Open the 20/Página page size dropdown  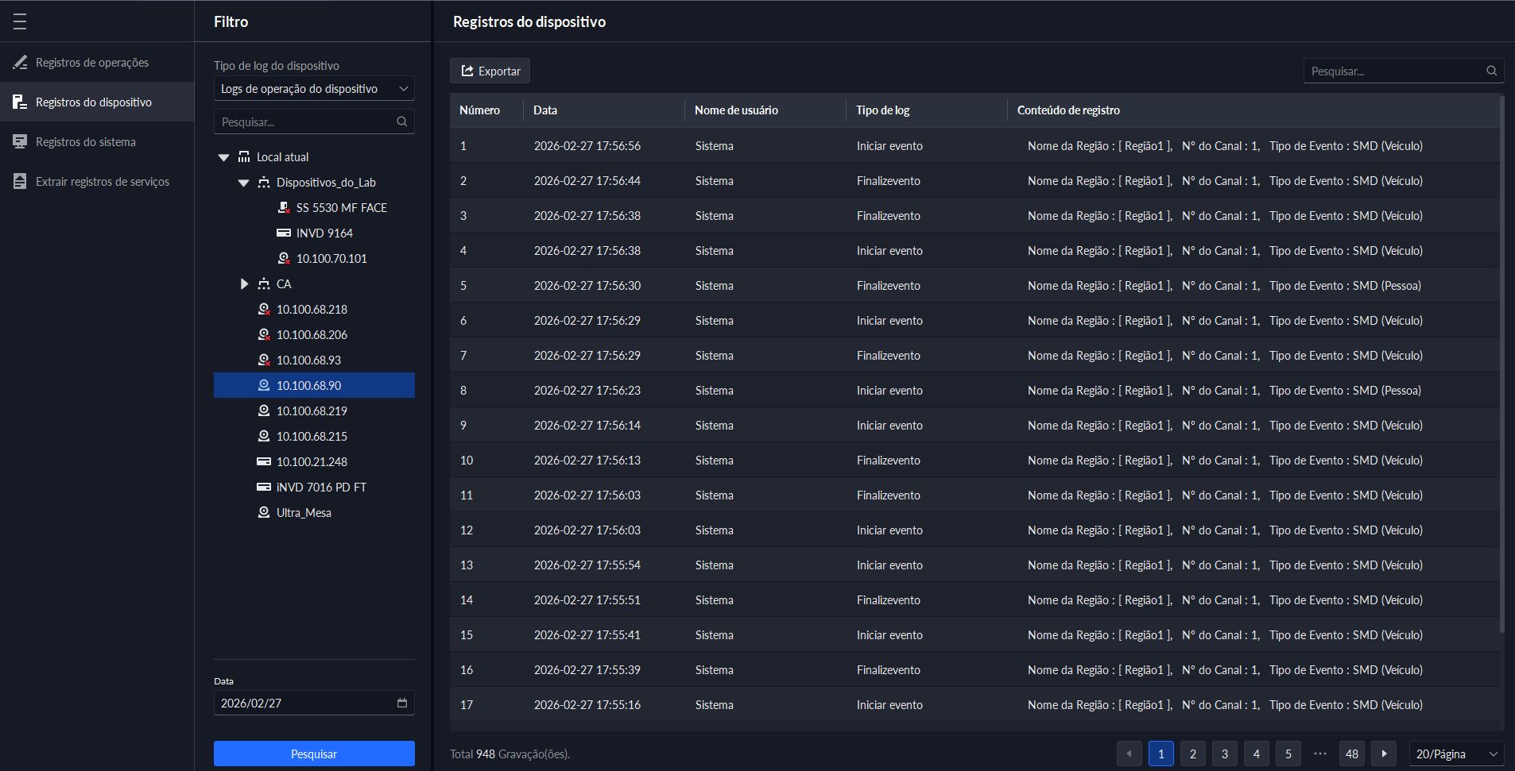coord(1455,754)
